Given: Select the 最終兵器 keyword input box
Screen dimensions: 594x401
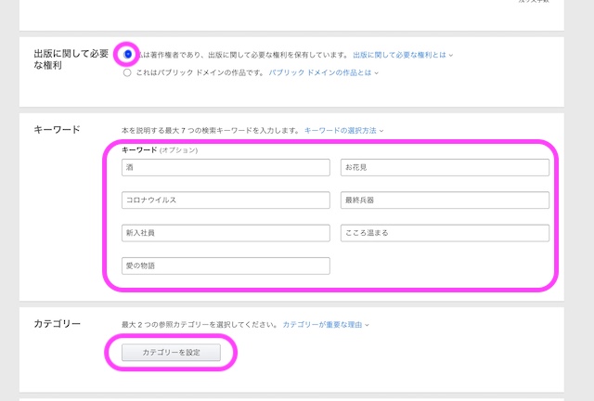Looking at the screenshot, I should pos(445,200).
